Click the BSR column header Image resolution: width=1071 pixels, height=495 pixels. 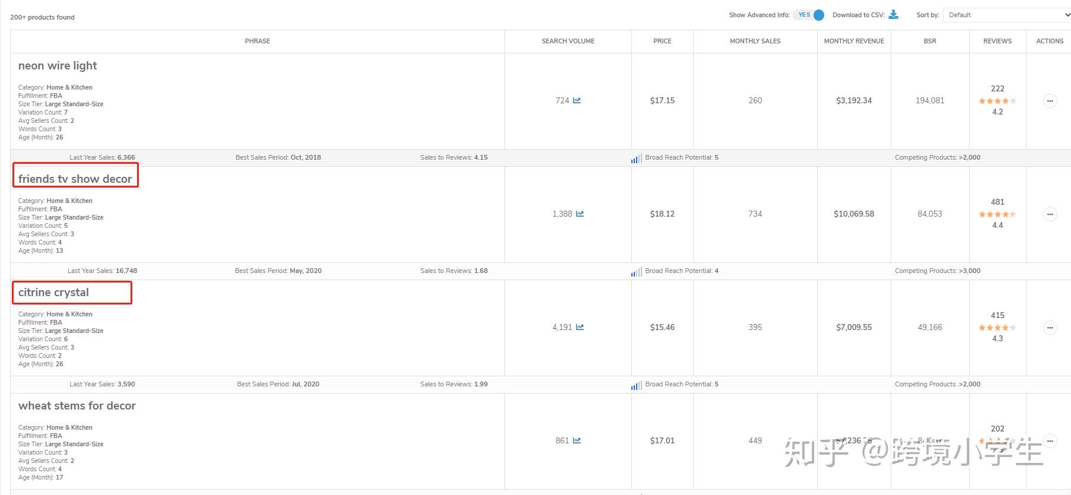point(930,41)
